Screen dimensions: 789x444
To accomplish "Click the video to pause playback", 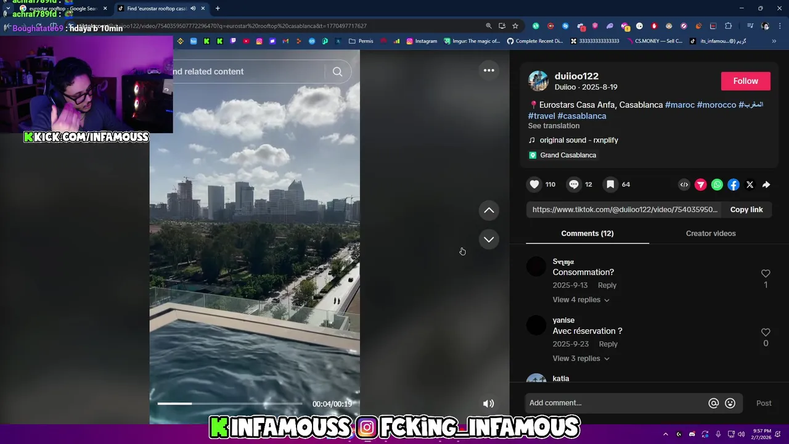I will point(255,237).
